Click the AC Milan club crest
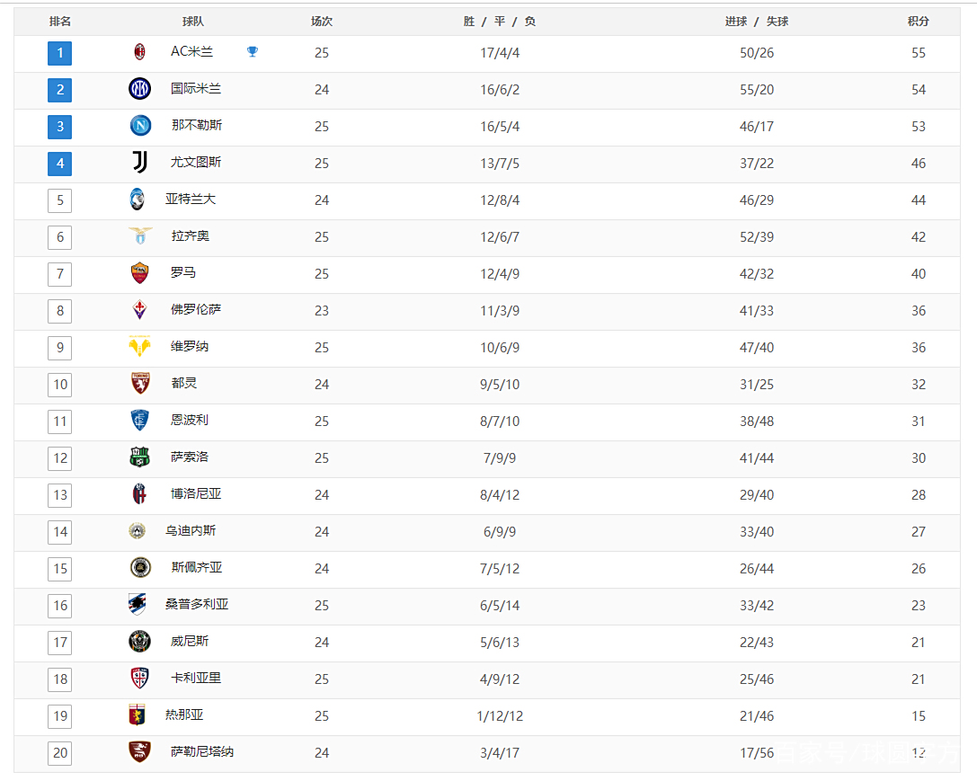 139,52
